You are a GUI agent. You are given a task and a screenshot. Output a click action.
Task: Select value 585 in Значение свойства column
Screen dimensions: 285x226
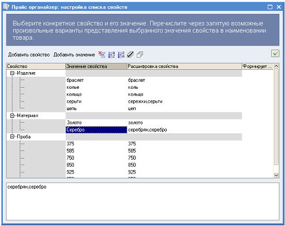coord(96,151)
